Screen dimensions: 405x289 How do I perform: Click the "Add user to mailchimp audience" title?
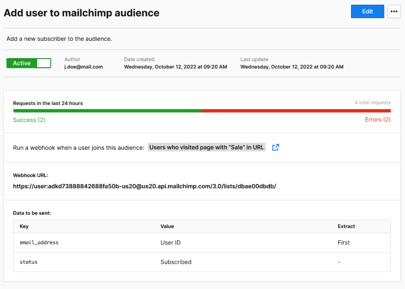point(82,13)
